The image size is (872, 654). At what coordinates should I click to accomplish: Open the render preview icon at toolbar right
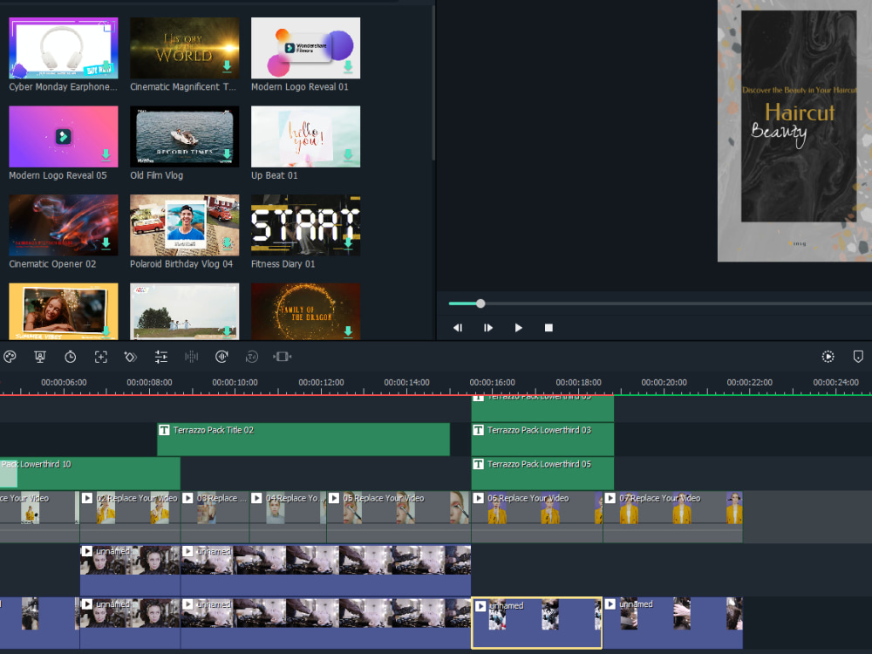point(828,357)
